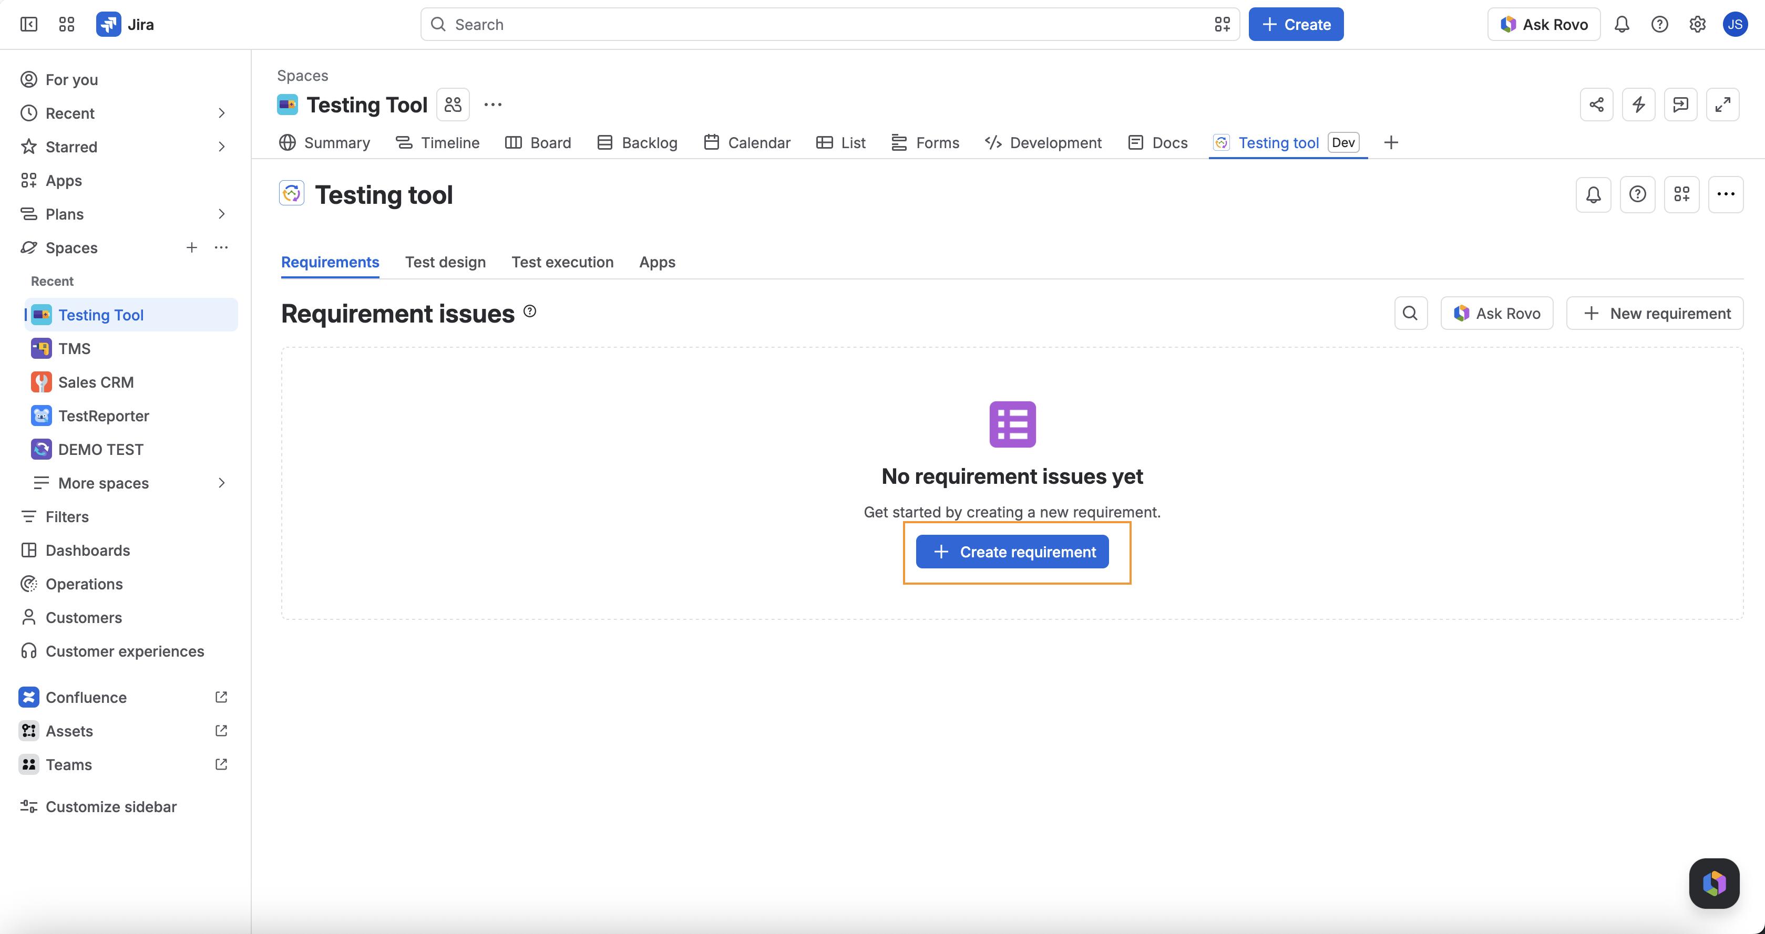Screen dimensions: 1765x934
Task: Open the team members icon next to space title
Action: [x=453, y=105]
